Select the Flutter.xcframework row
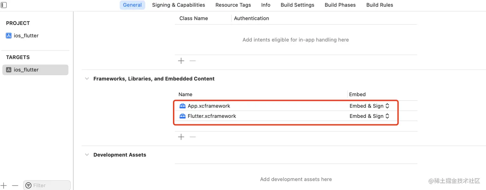Viewport: 486px width, 190px height. (x=257, y=116)
